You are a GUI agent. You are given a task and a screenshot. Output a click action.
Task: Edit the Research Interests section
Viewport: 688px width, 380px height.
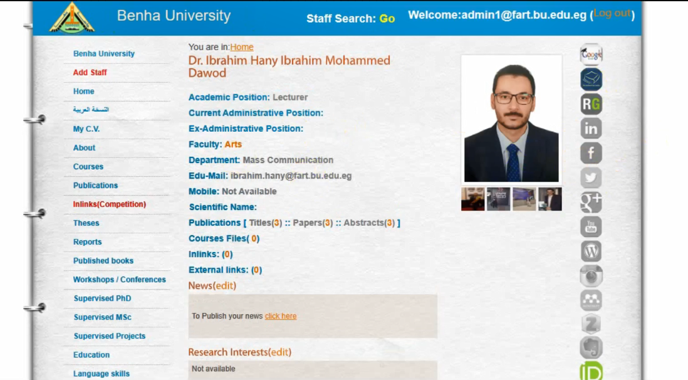279,352
